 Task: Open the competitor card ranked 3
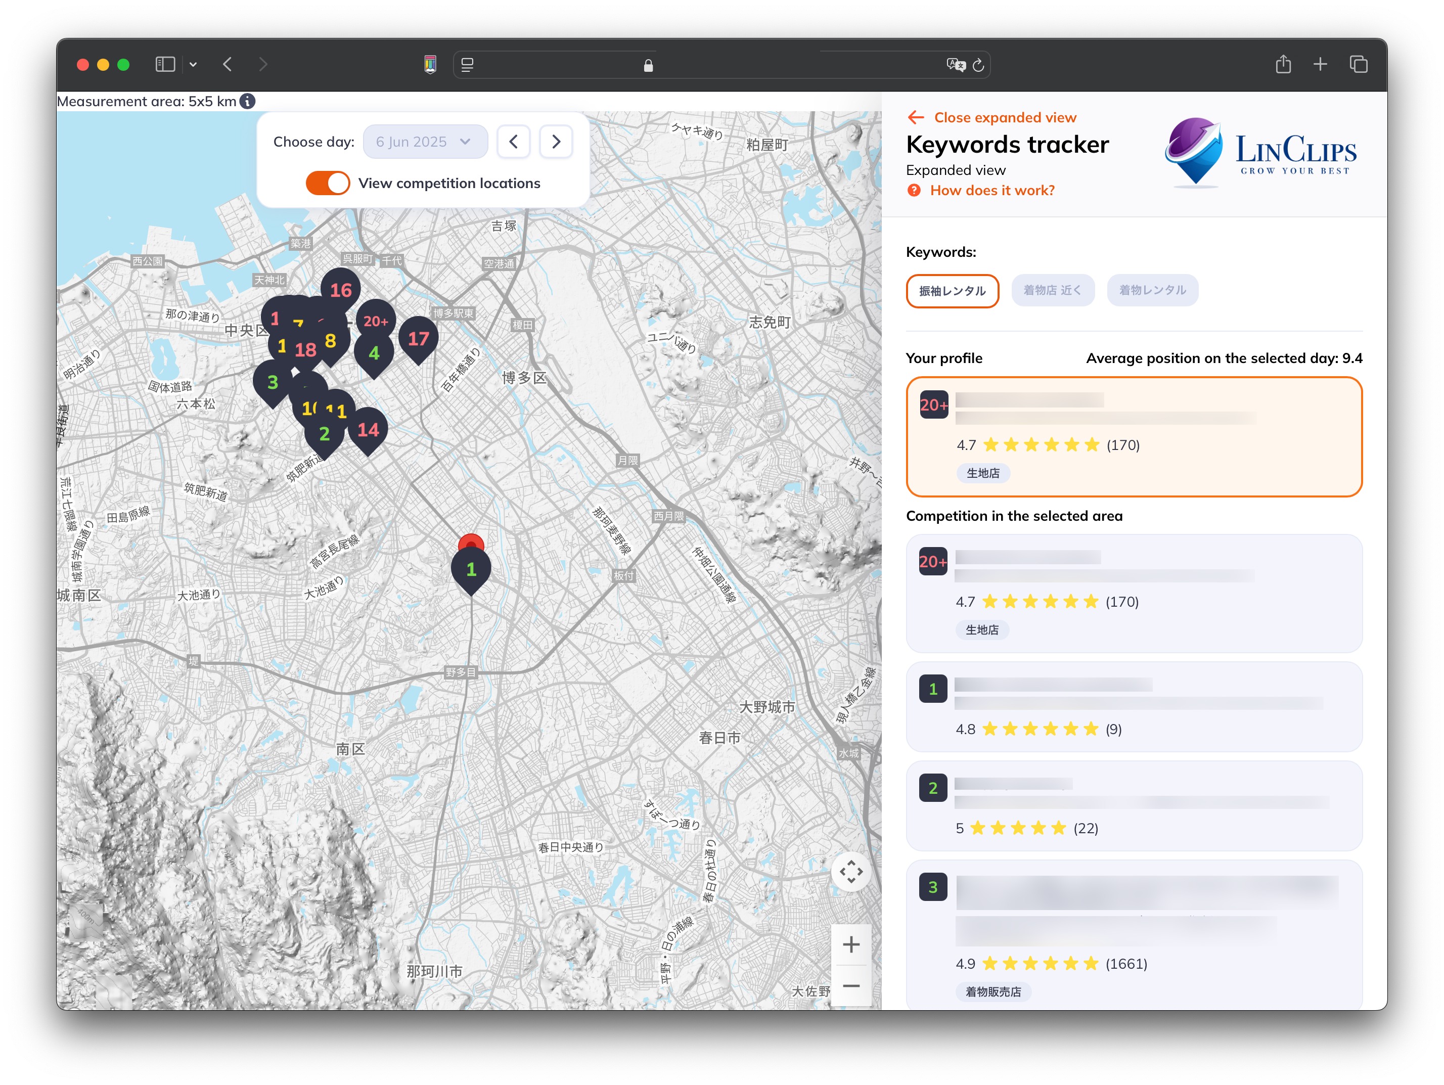[x=1134, y=935]
